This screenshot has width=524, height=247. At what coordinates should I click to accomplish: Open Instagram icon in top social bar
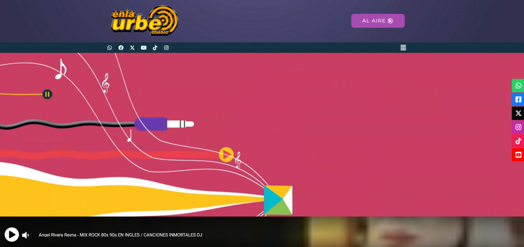166,48
